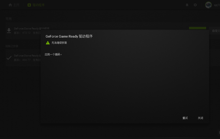Click the green drivers tab icon

(x=29, y=5)
